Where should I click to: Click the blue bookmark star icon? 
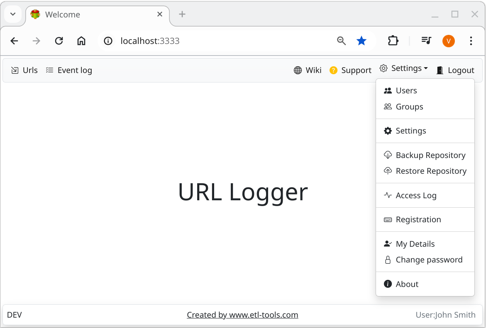point(361,41)
